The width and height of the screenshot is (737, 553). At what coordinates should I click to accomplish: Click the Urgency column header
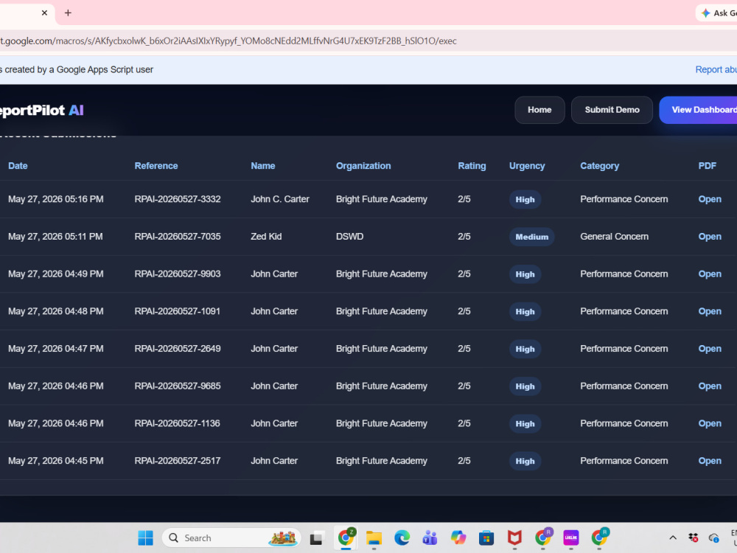pos(527,165)
